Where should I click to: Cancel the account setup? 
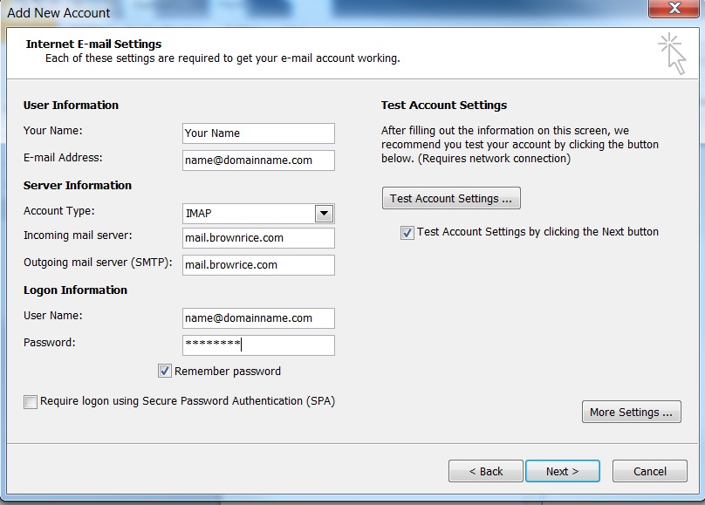click(x=650, y=471)
